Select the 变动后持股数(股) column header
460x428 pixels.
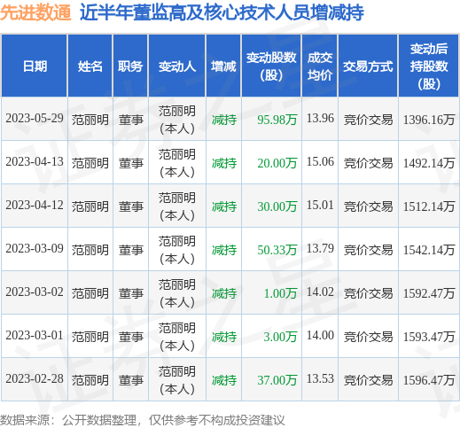(429, 66)
